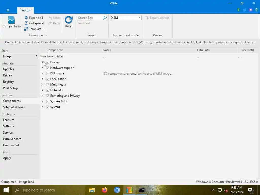
Task: Uncheck the Multimedia checkbox
Action: tap(47, 85)
